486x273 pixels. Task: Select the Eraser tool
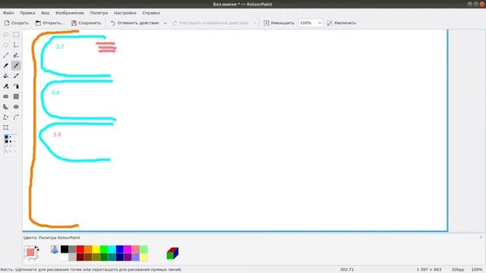pos(5,66)
